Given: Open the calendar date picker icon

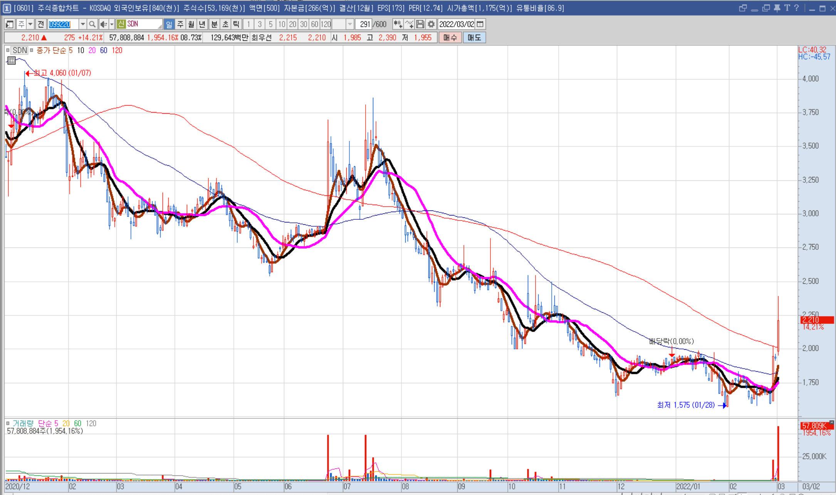Looking at the screenshot, I should pyautogui.click(x=480, y=24).
